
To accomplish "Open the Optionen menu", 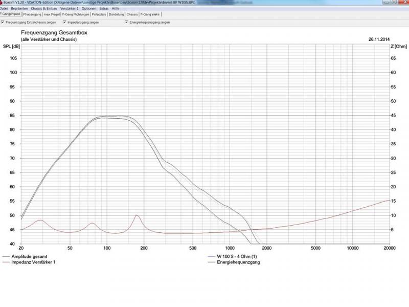I will point(88,9).
